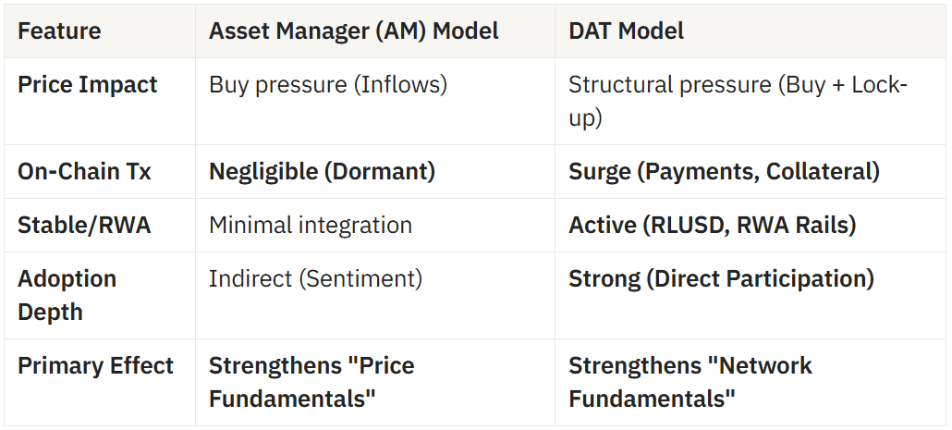
Task: Select the Adoption Depth row label
Action: click(x=67, y=295)
